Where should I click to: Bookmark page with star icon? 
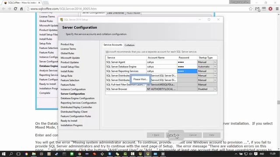coord(251,9)
